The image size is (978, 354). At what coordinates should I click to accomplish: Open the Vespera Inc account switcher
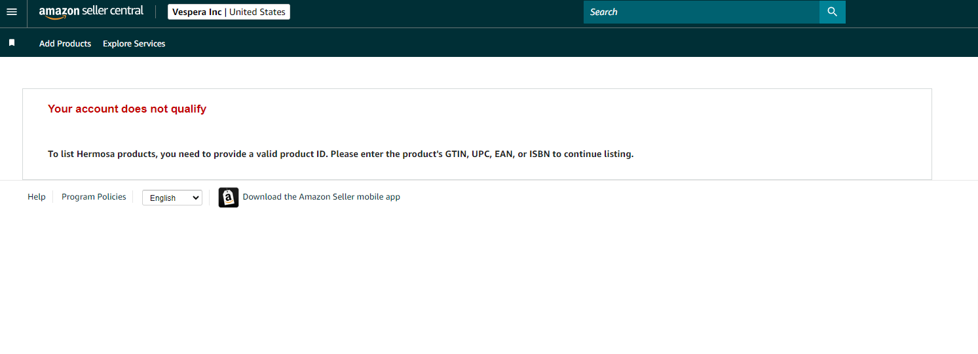[x=229, y=12]
